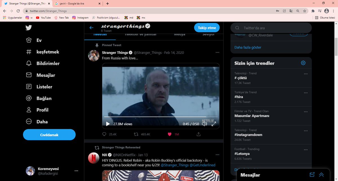
Task: Open @Stranger_Things mention in NX tweet
Action: coord(175,165)
